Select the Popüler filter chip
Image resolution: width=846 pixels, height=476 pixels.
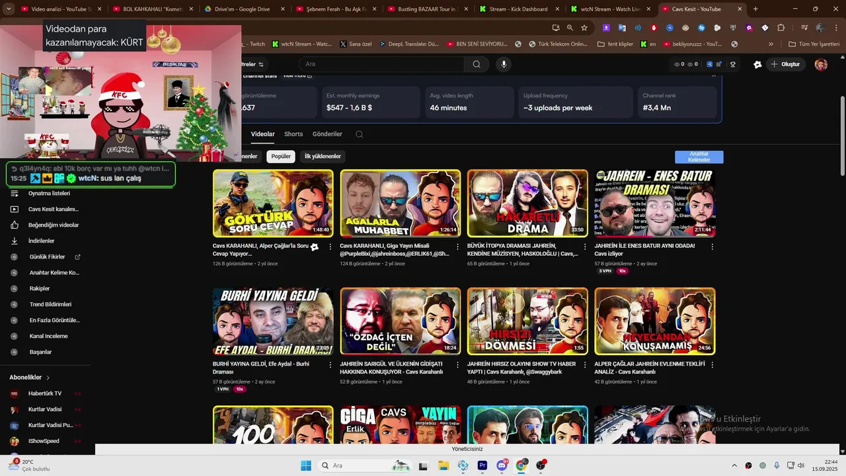point(281,157)
